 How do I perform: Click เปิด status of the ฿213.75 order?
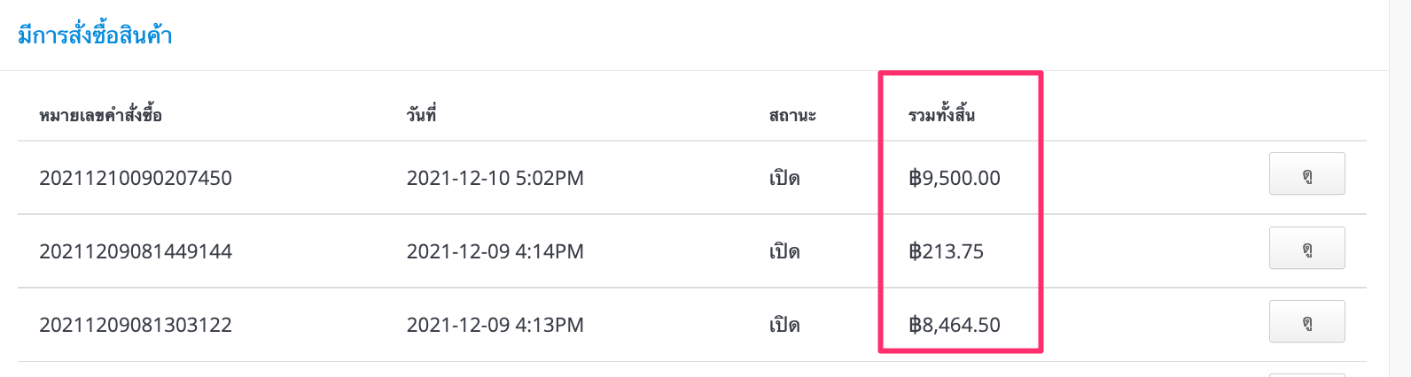784,251
